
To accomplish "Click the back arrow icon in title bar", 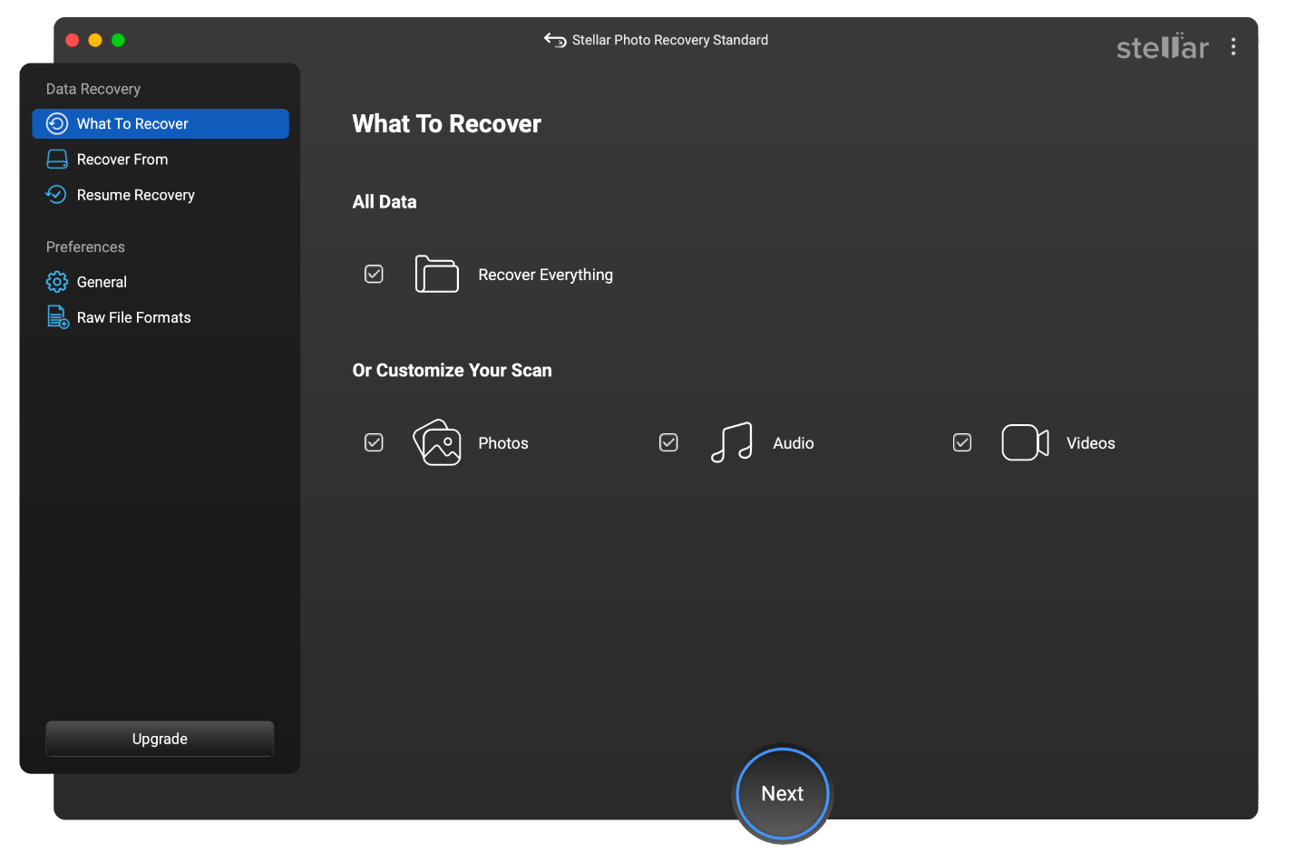I will pos(554,40).
